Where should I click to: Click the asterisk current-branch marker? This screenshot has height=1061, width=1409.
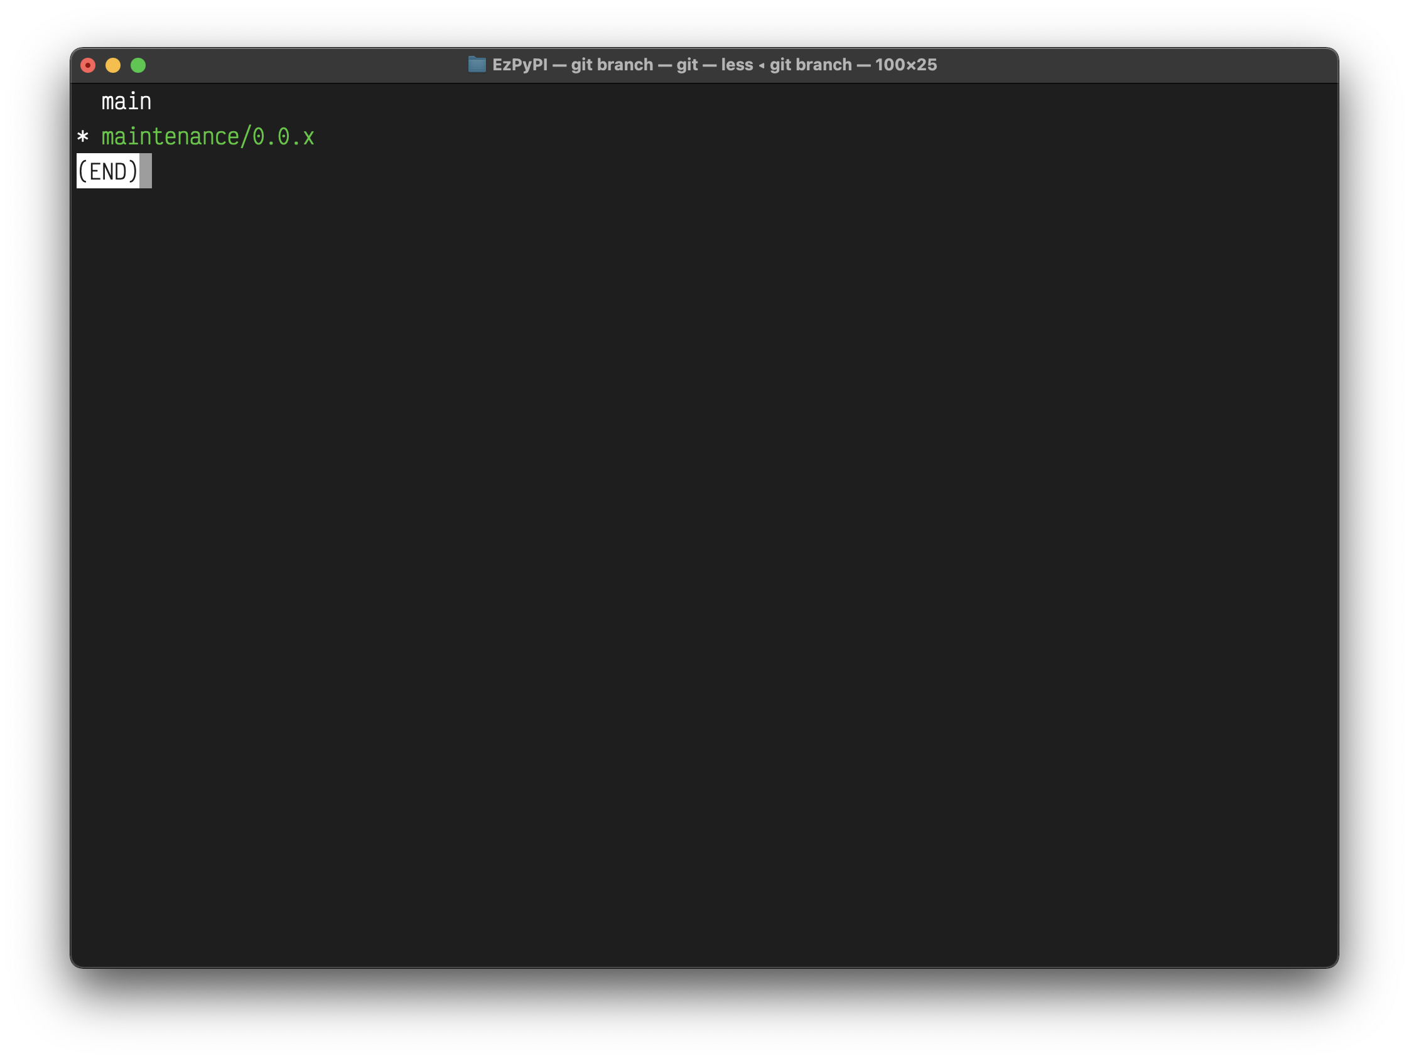point(83,137)
